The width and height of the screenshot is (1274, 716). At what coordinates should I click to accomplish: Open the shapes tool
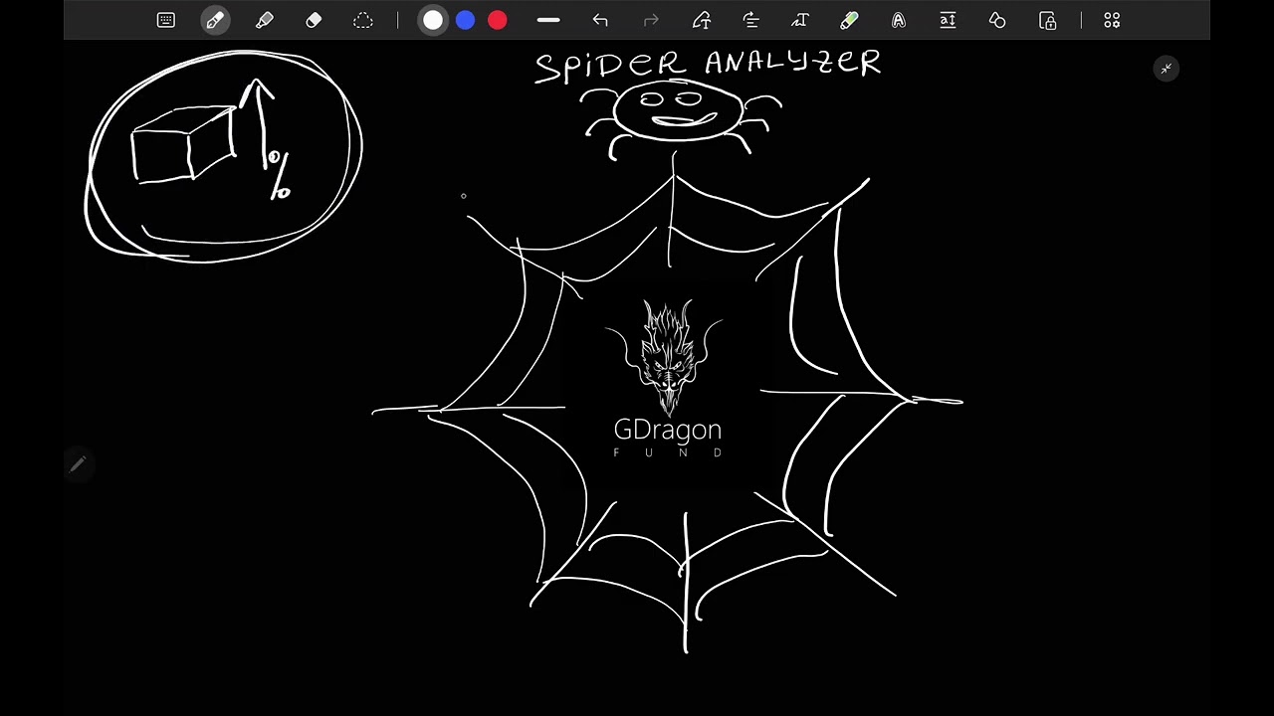point(997,20)
